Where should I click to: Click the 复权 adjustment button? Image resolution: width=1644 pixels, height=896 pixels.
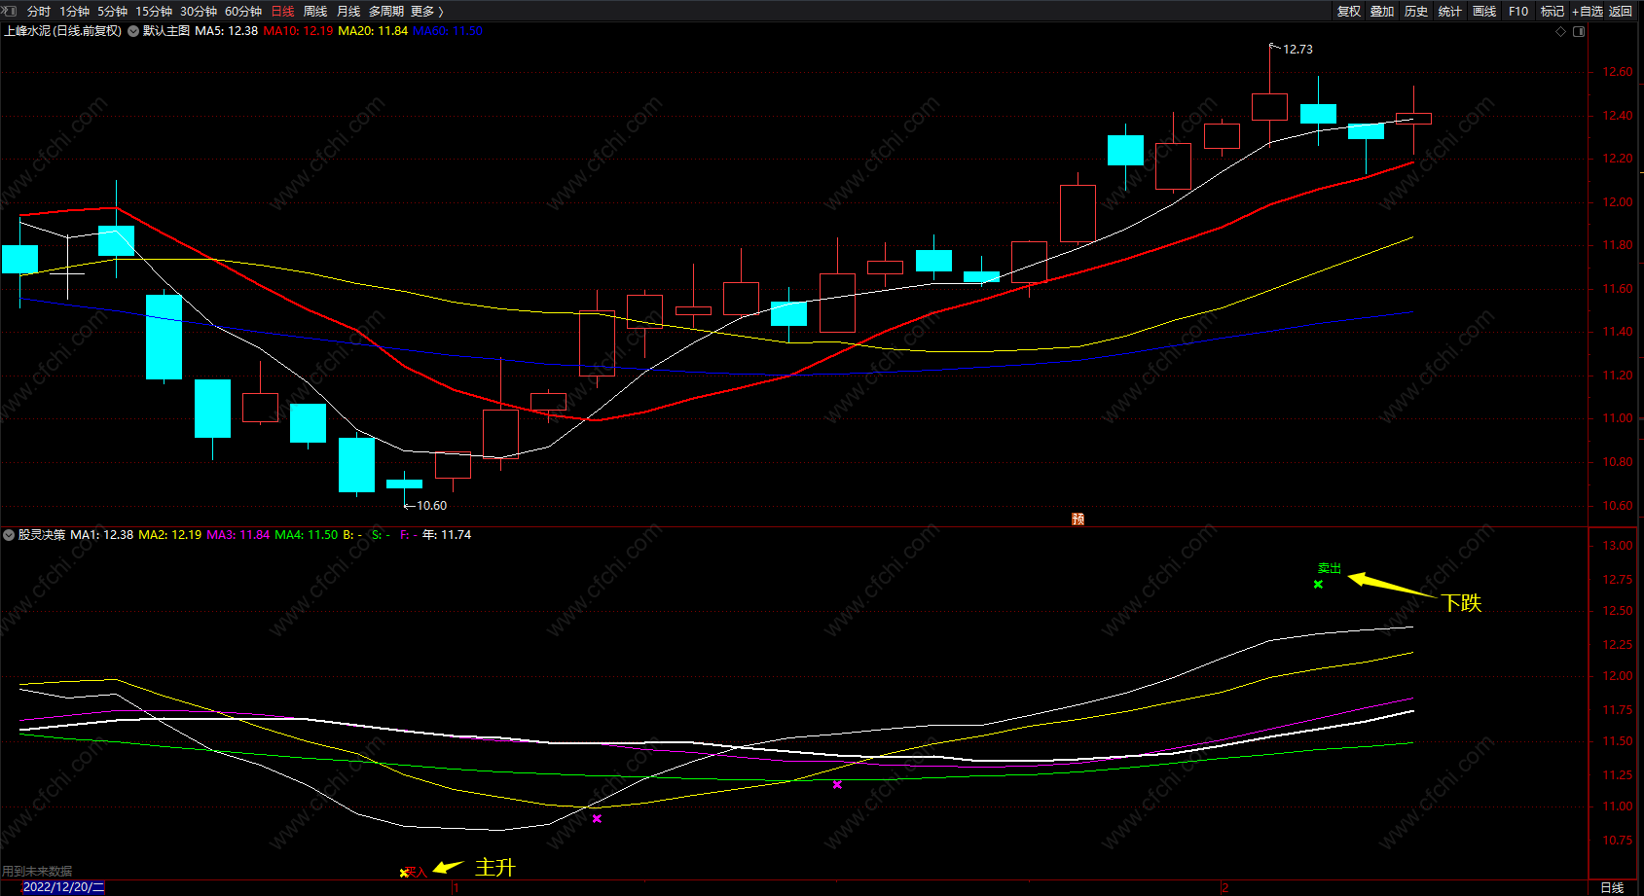1349,12
